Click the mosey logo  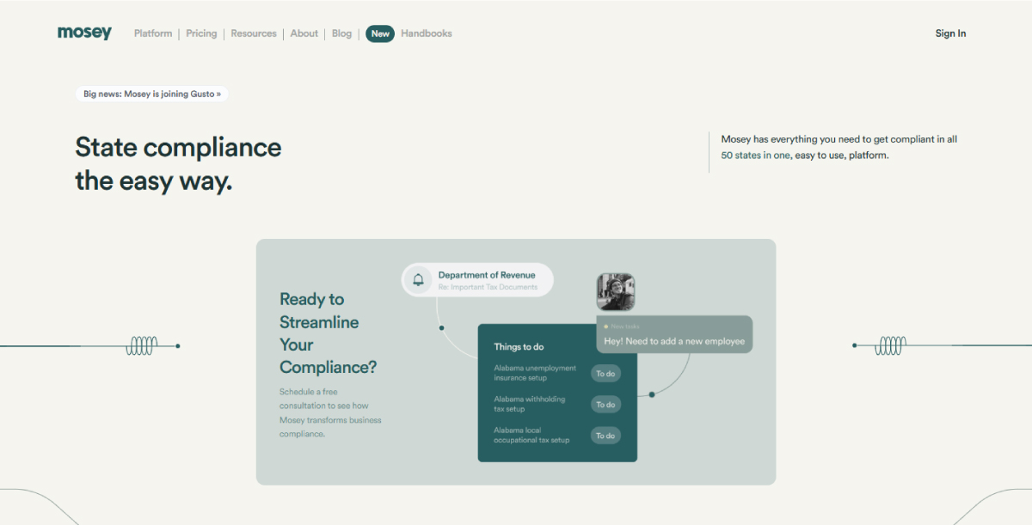point(84,34)
